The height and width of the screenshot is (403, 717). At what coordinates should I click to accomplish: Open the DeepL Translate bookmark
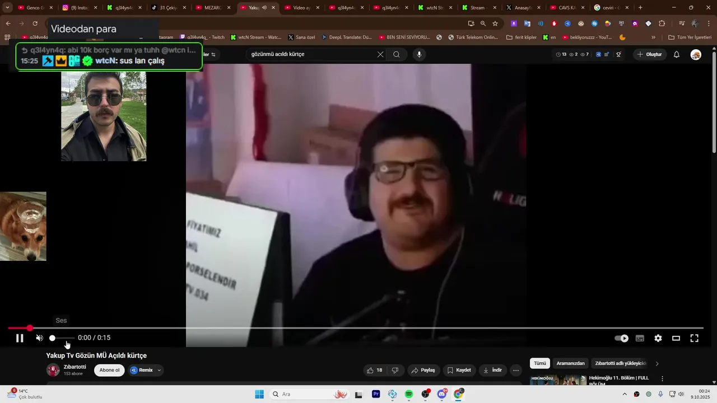point(347,38)
